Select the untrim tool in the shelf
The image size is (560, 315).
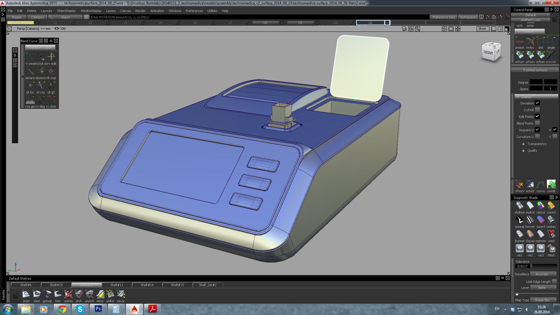(x=68, y=294)
